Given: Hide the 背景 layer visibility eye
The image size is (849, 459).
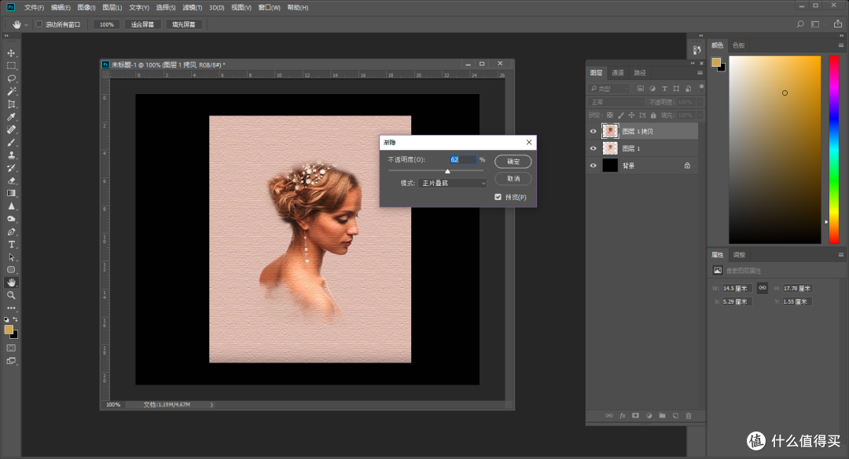Looking at the screenshot, I should pos(593,165).
